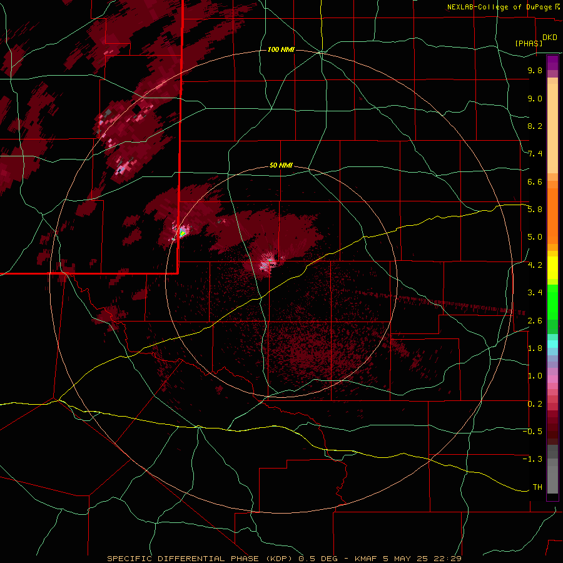Click the 6.6 scale label

click(x=535, y=181)
